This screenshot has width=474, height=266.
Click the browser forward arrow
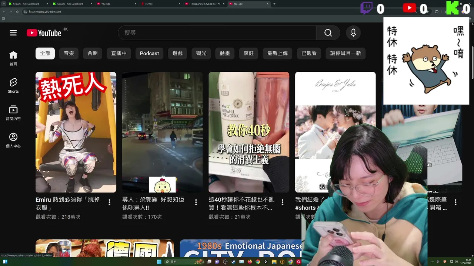tap(10, 11)
